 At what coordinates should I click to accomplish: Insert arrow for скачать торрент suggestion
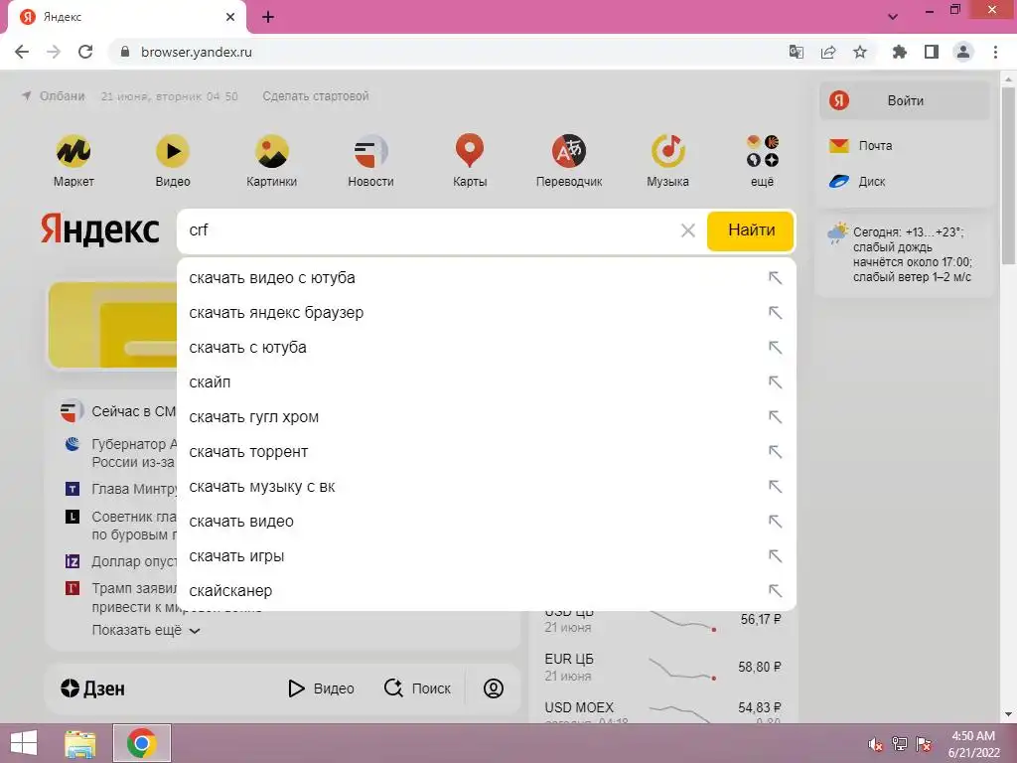[775, 452]
